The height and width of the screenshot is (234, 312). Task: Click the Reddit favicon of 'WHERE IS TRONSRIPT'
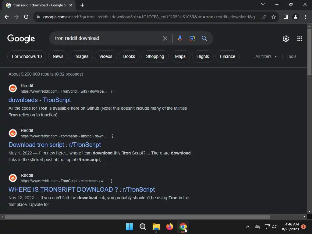[x=13, y=178]
